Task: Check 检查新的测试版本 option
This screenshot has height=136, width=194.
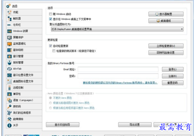Action: [54, 51]
